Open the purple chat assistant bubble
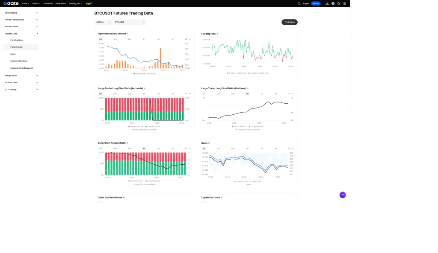The width and height of the screenshot is (438, 253). (343, 195)
